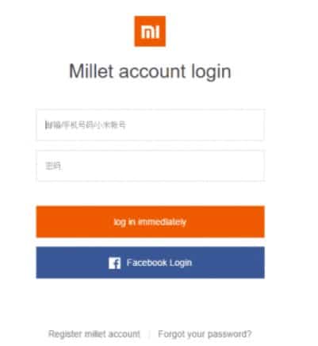Click the Facebook 'f' icon

(114, 263)
